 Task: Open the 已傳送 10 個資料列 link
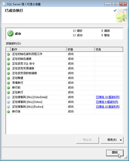click(x=108, y=97)
